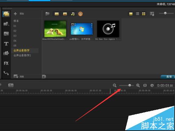Viewport: 175px width, 131px height.
Task: Click the '04 See You Again' file name
Action: 108,39
